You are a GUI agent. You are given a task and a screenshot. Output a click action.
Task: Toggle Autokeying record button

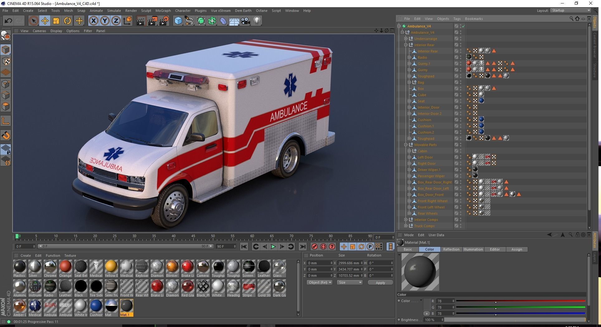(323, 246)
